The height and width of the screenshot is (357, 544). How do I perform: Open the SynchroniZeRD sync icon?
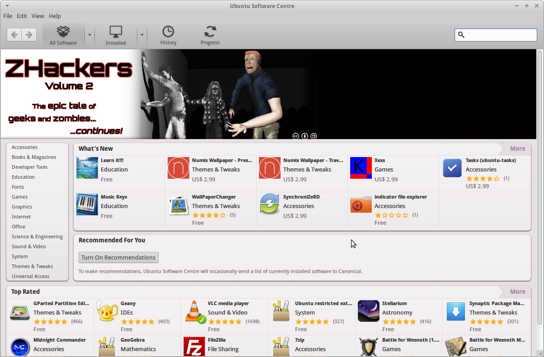[270, 204]
